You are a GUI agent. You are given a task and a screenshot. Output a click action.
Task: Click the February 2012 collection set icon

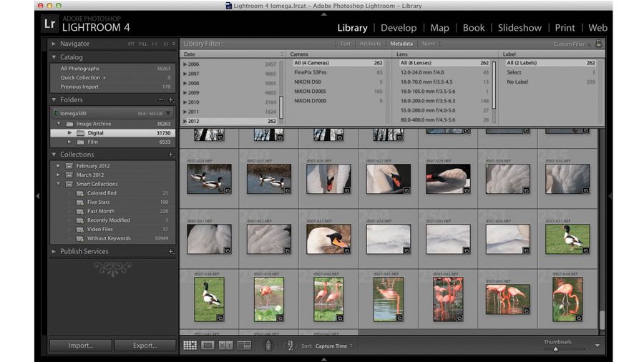click(69, 166)
